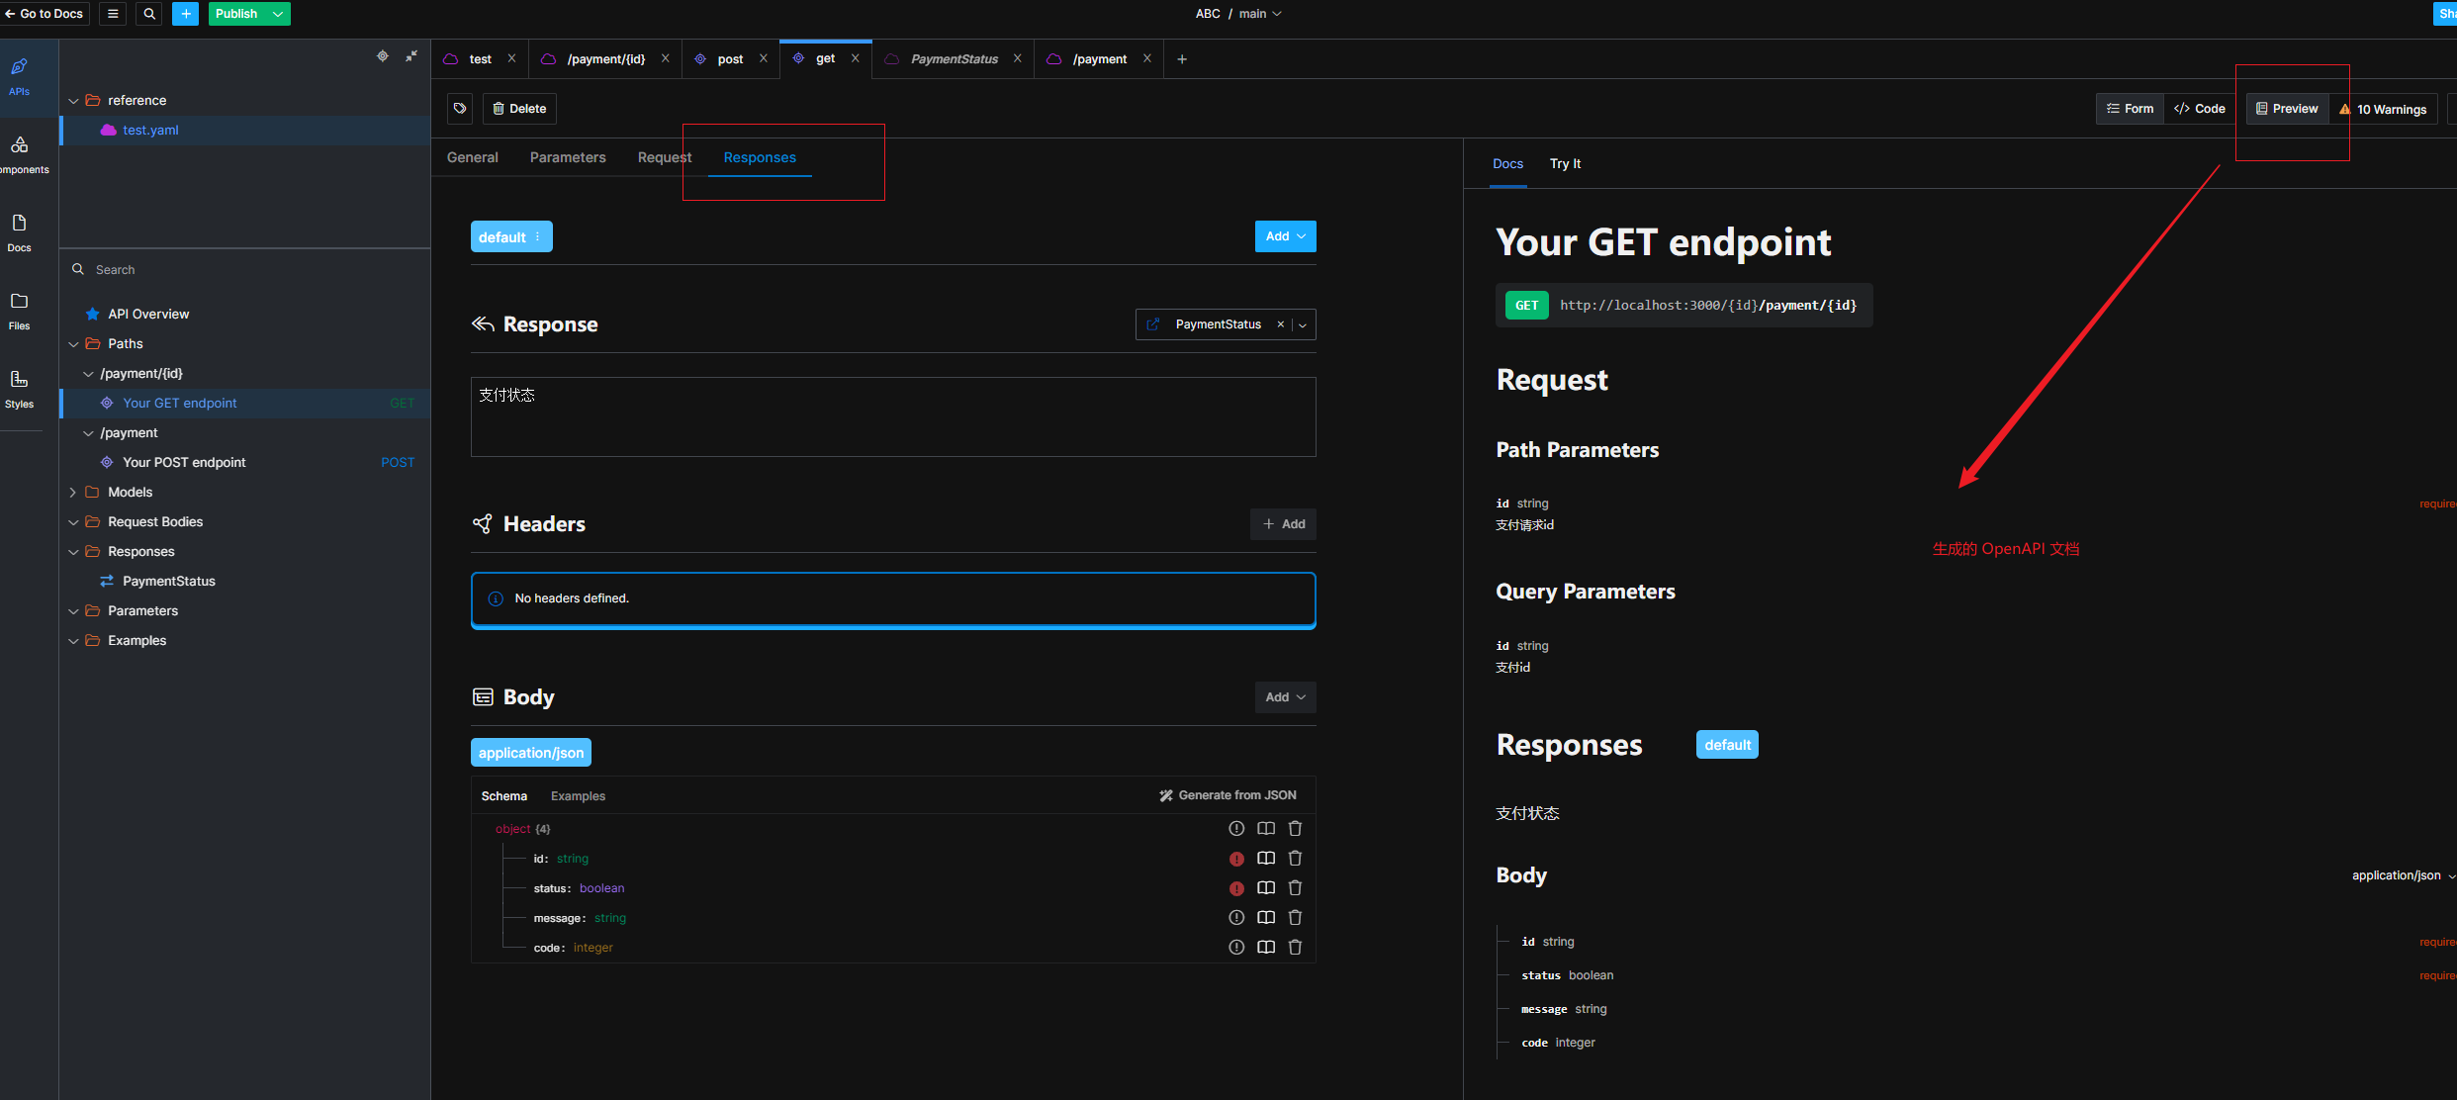Open the search magnifier in top bar
Image resolution: width=2457 pixels, height=1100 pixels.
tap(149, 14)
